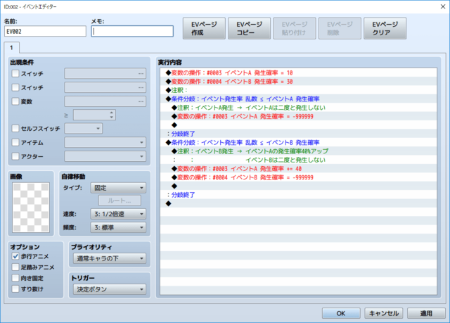Select the イベントB 発生確率 = -999999 line
This screenshot has width=450, height=323.
pyautogui.click(x=298, y=177)
